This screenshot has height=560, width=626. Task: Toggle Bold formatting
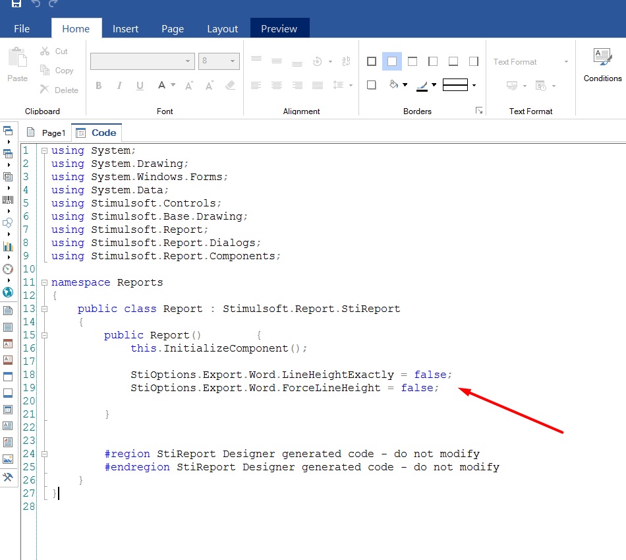tap(99, 86)
